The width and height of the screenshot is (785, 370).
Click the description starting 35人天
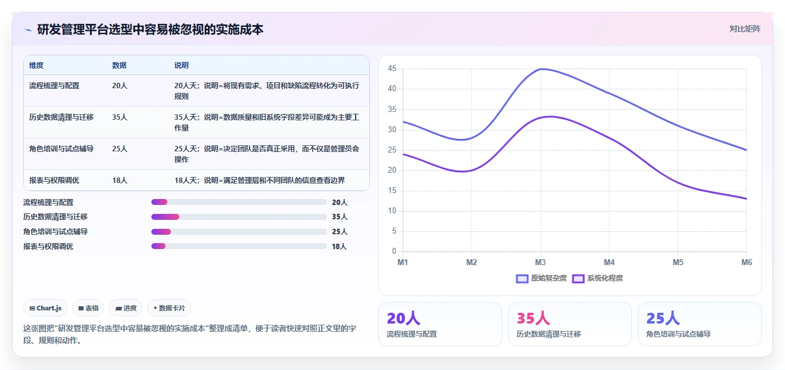click(267, 122)
